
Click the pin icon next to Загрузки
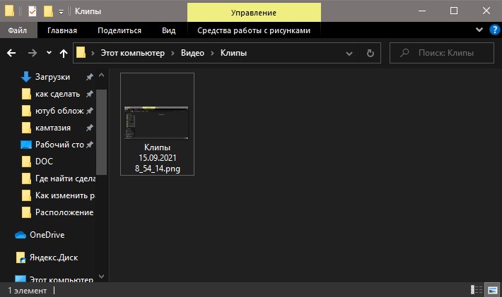tap(89, 77)
